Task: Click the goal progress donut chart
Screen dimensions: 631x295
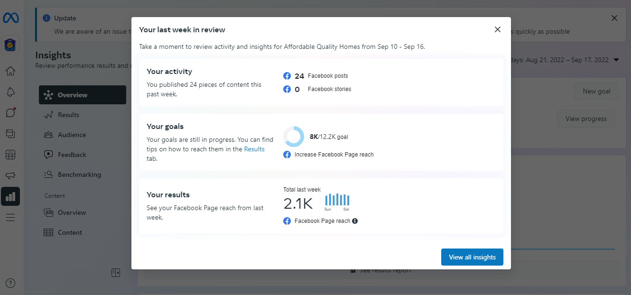Action: click(293, 137)
